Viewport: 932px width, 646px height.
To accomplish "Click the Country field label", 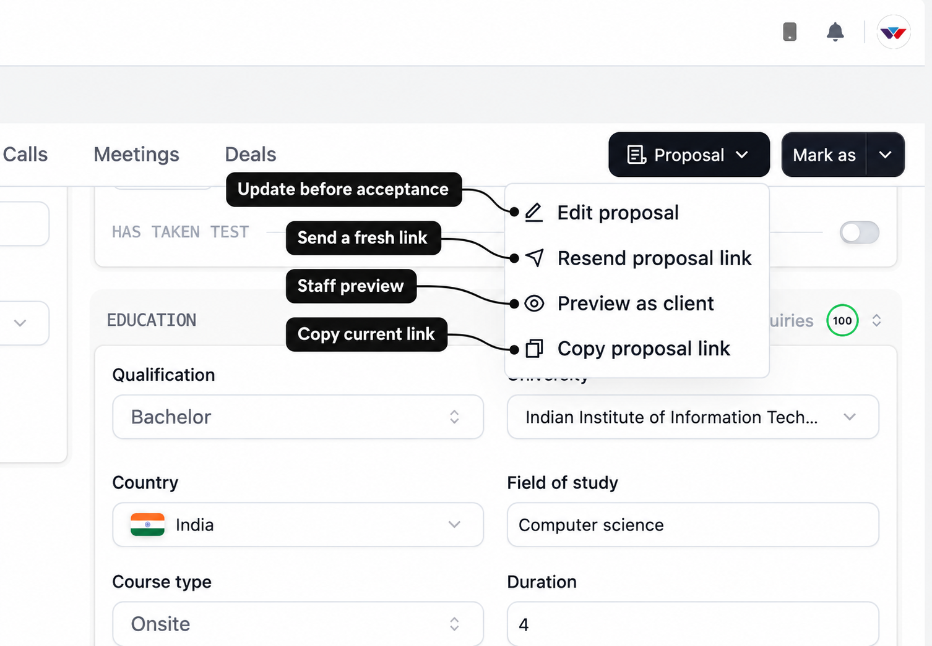I will point(145,482).
